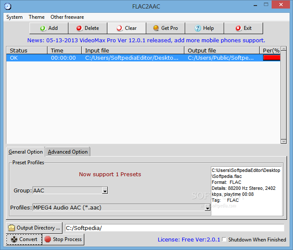Image resolution: width=293 pixels, height=250 pixels.
Task: Click the smiley Get Pro icon
Action: tap(156, 28)
